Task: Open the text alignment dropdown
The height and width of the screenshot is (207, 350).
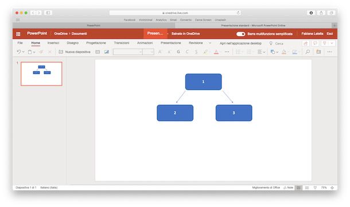Action: (261, 52)
